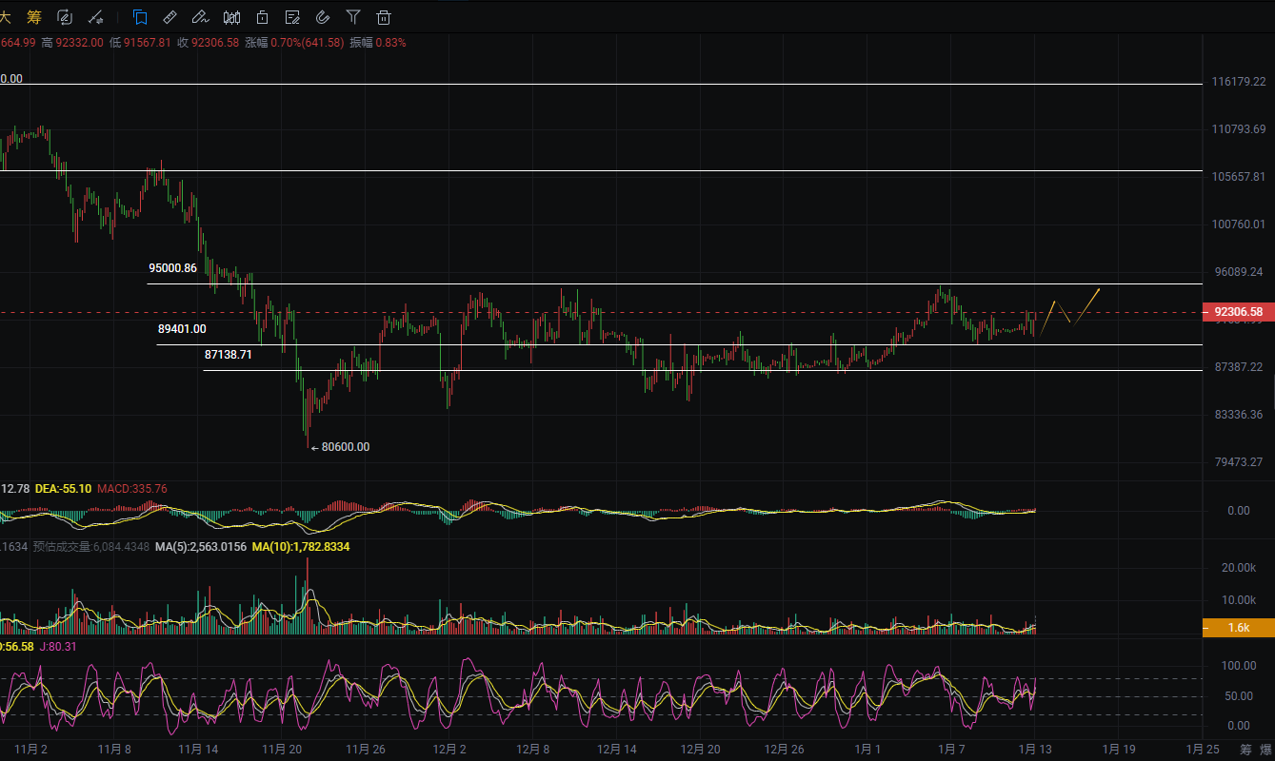Screen dimensions: 1275x761
Task: Open the candlestick chart style icon
Action: 231,17
